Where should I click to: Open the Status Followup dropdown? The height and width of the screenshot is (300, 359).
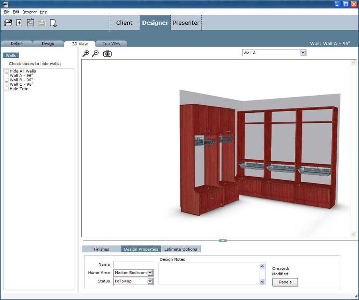pyautogui.click(x=150, y=281)
